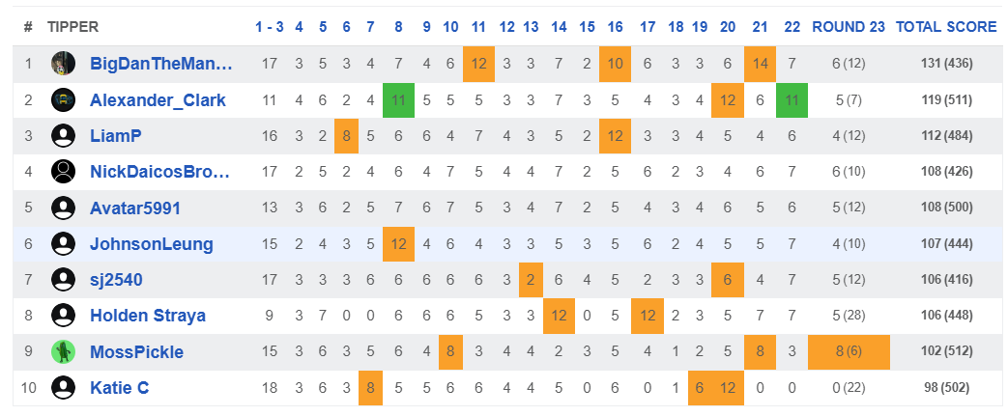Click NickDaicosBro's outlined avatar icon
This screenshot has width=1008, height=416.
tap(63, 172)
